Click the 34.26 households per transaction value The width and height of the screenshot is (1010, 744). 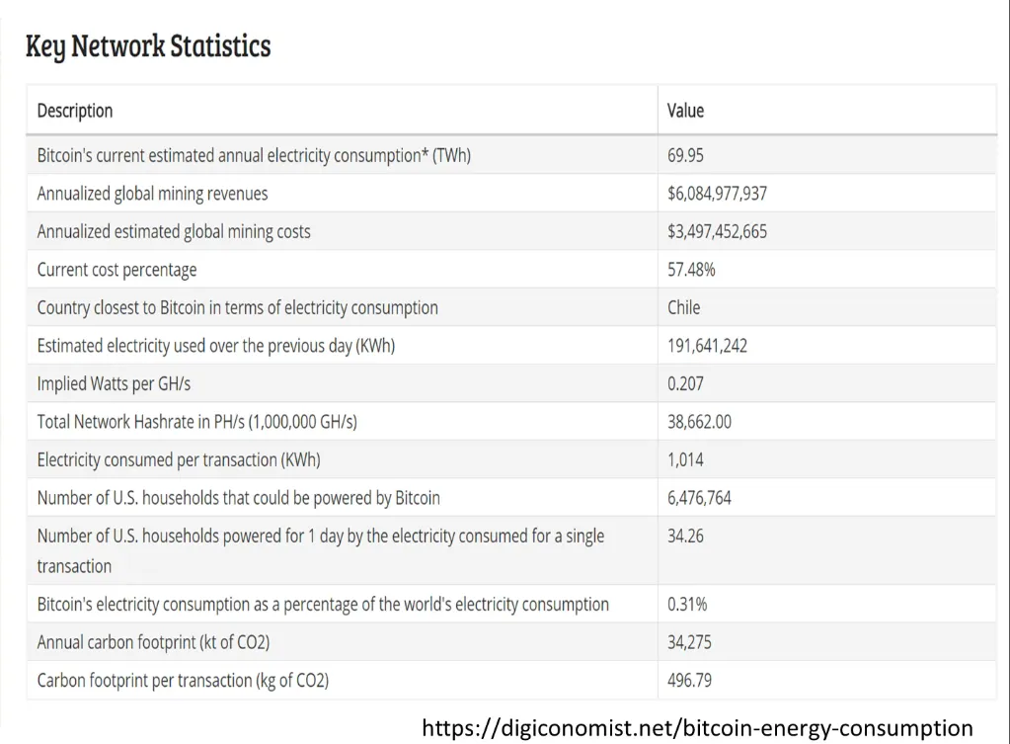click(685, 536)
